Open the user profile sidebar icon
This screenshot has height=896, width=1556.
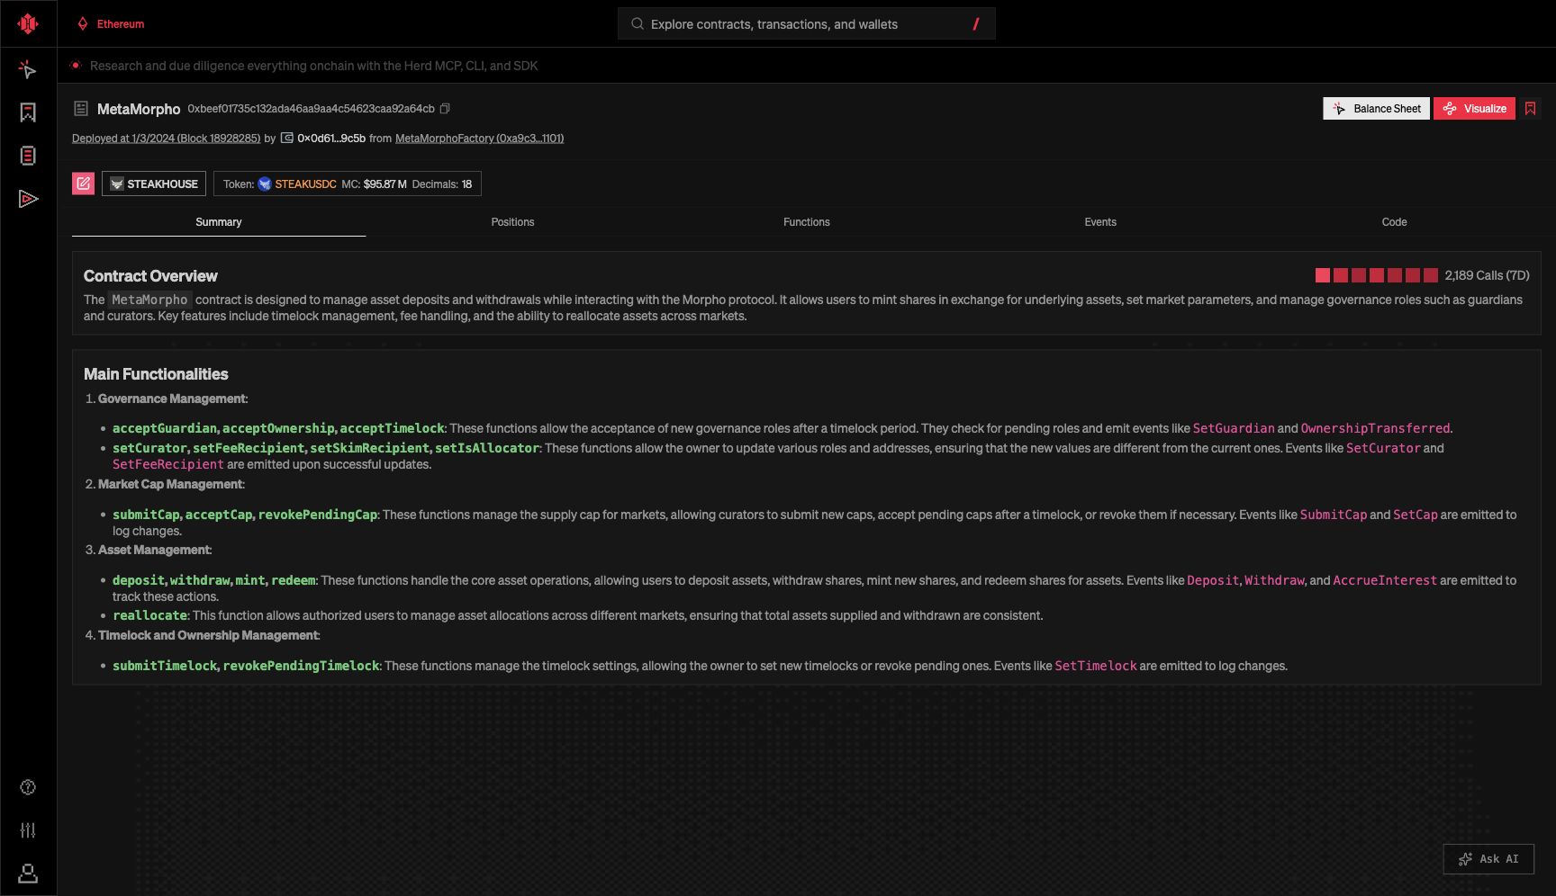pos(28,874)
